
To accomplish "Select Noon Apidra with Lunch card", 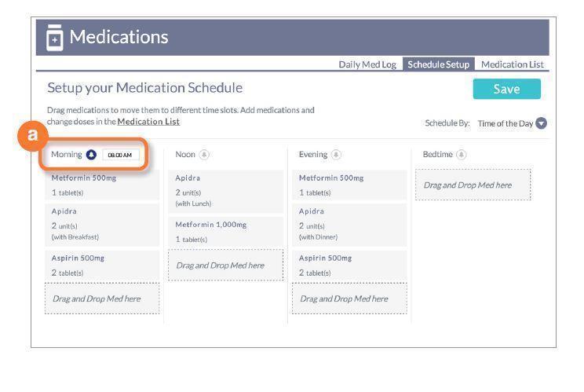I will coord(225,191).
